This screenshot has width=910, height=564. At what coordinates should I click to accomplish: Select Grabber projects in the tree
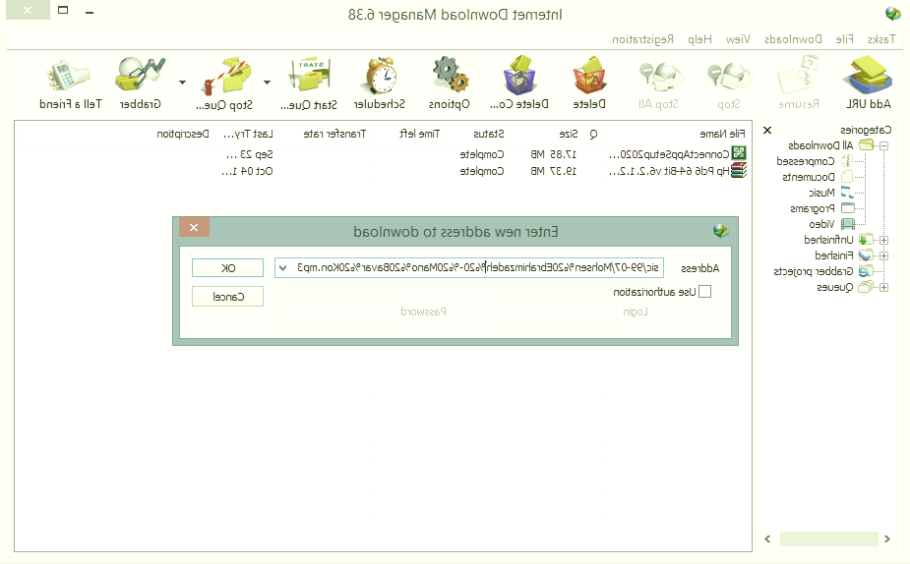pyautogui.click(x=814, y=271)
